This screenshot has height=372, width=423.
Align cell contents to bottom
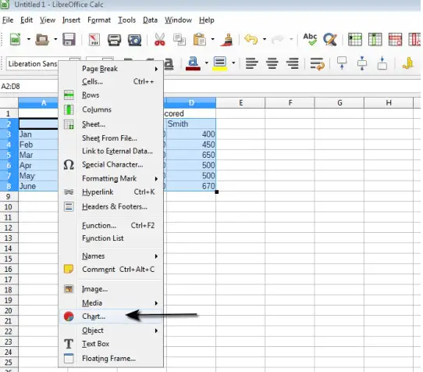coord(382,63)
